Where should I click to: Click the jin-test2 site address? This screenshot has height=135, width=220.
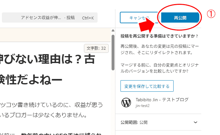pos(142,105)
